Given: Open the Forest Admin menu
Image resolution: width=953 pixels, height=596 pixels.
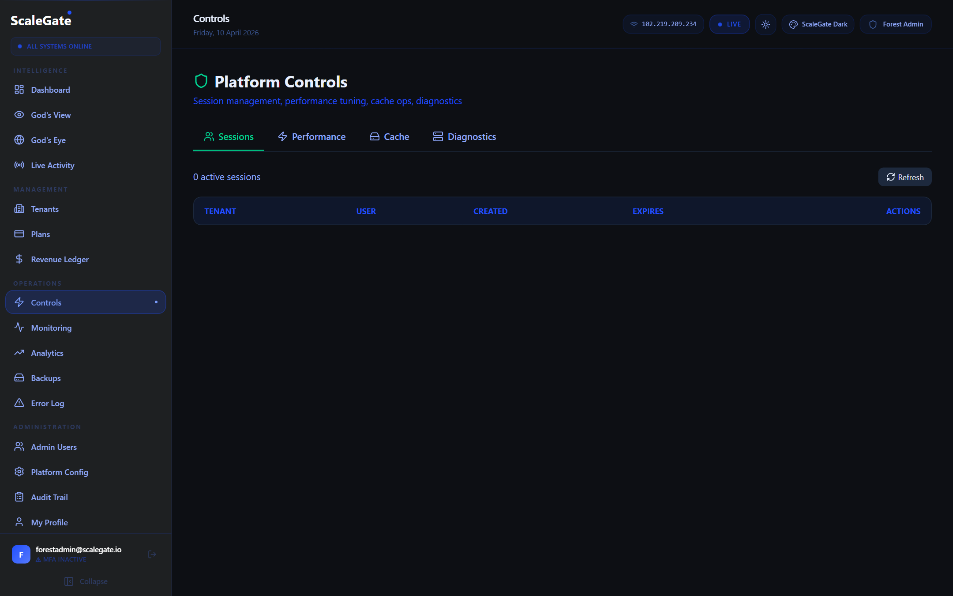Looking at the screenshot, I should [895, 24].
